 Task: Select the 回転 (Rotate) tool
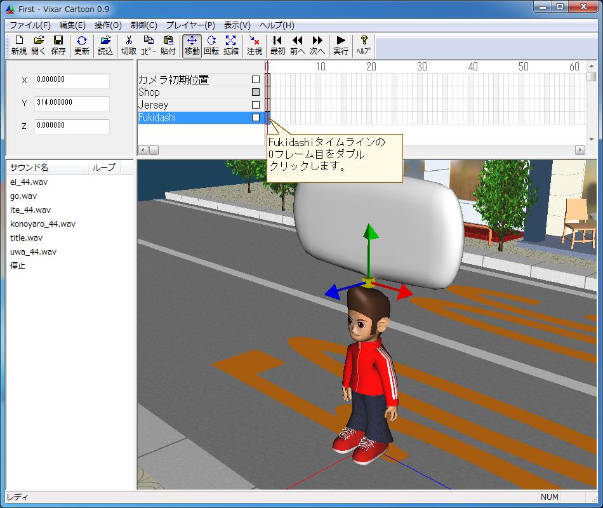(211, 45)
